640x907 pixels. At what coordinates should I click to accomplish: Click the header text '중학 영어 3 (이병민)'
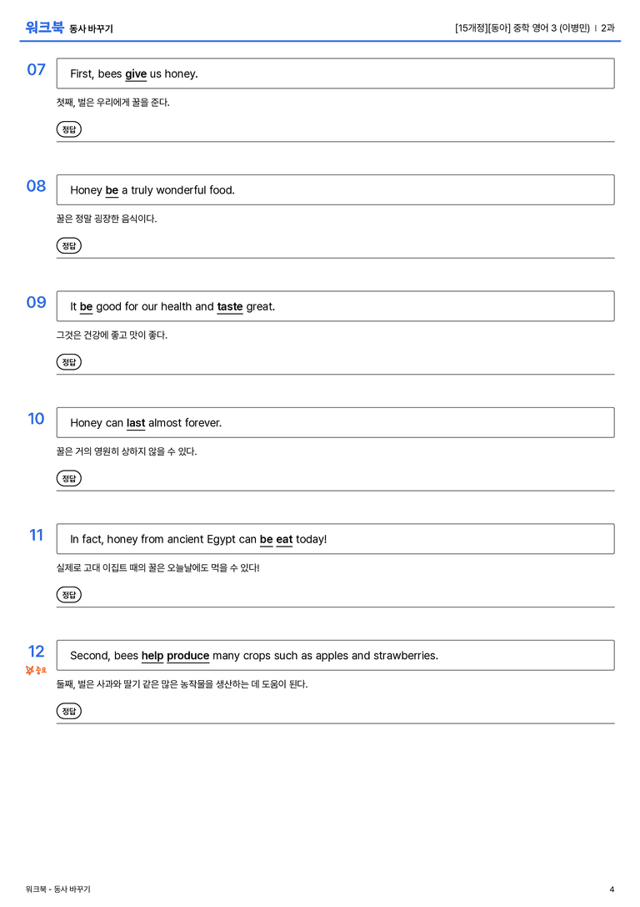click(552, 28)
